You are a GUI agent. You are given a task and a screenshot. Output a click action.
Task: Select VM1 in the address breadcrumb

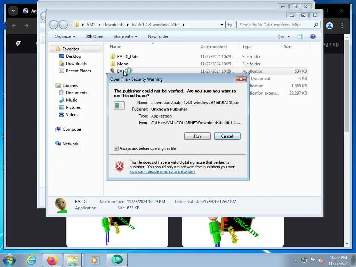(x=91, y=25)
